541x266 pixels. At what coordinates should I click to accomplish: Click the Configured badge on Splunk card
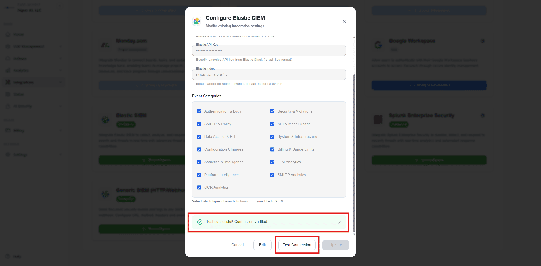pos(399,124)
